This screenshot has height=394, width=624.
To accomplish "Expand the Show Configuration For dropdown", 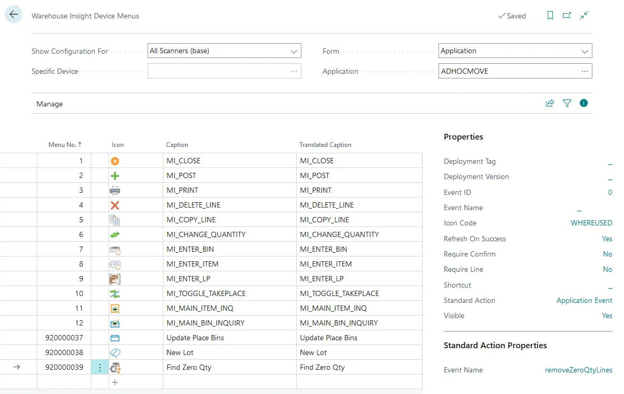I will tap(294, 51).
